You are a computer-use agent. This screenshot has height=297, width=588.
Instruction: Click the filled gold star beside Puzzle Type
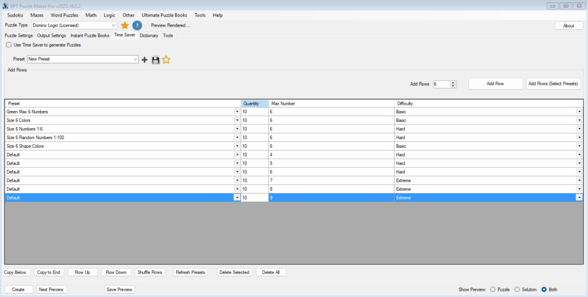pos(125,25)
